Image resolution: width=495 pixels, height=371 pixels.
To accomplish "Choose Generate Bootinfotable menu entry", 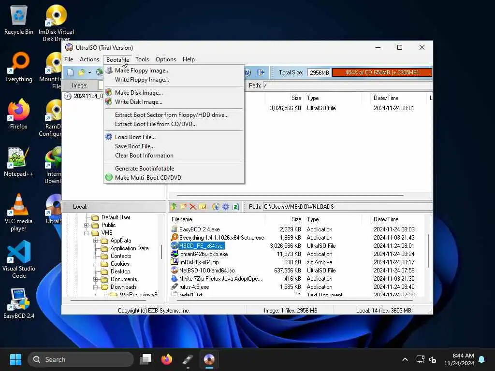I will pyautogui.click(x=174, y=169).
